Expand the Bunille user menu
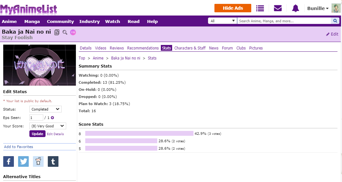The height and width of the screenshot is (182, 342). 318,8
